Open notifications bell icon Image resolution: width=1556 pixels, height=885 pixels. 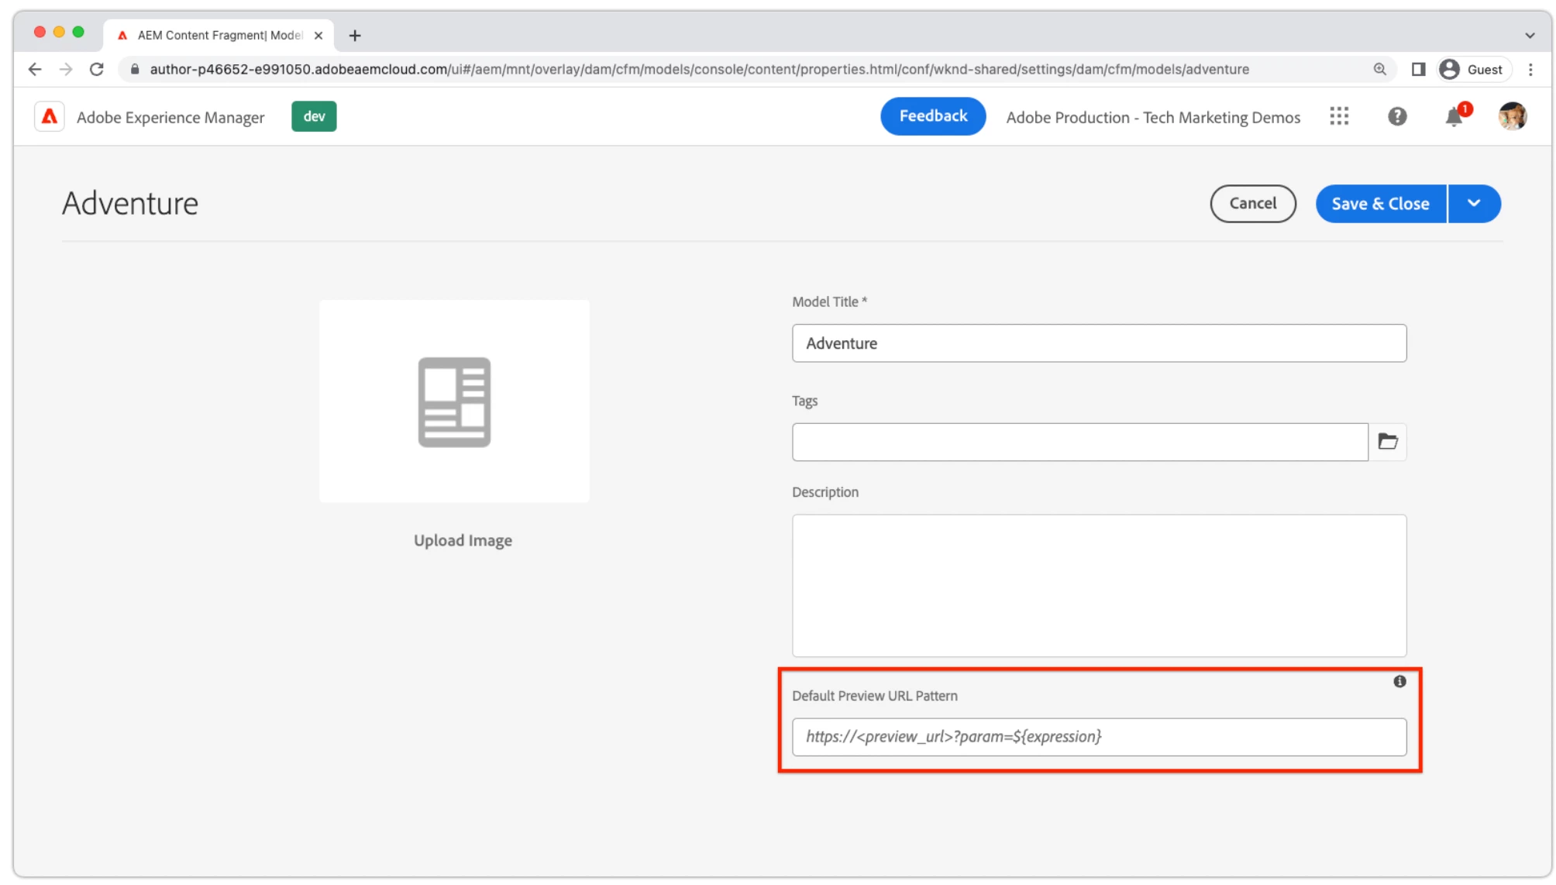click(x=1454, y=117)
